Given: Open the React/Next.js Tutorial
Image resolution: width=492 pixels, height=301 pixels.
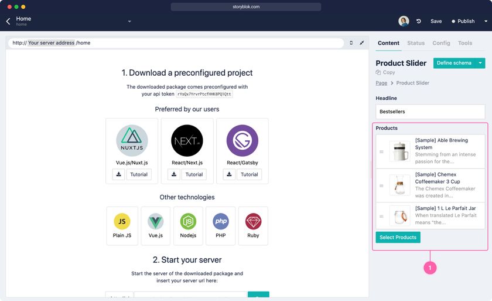Looking at the screenshot, I should pos(194,174).
